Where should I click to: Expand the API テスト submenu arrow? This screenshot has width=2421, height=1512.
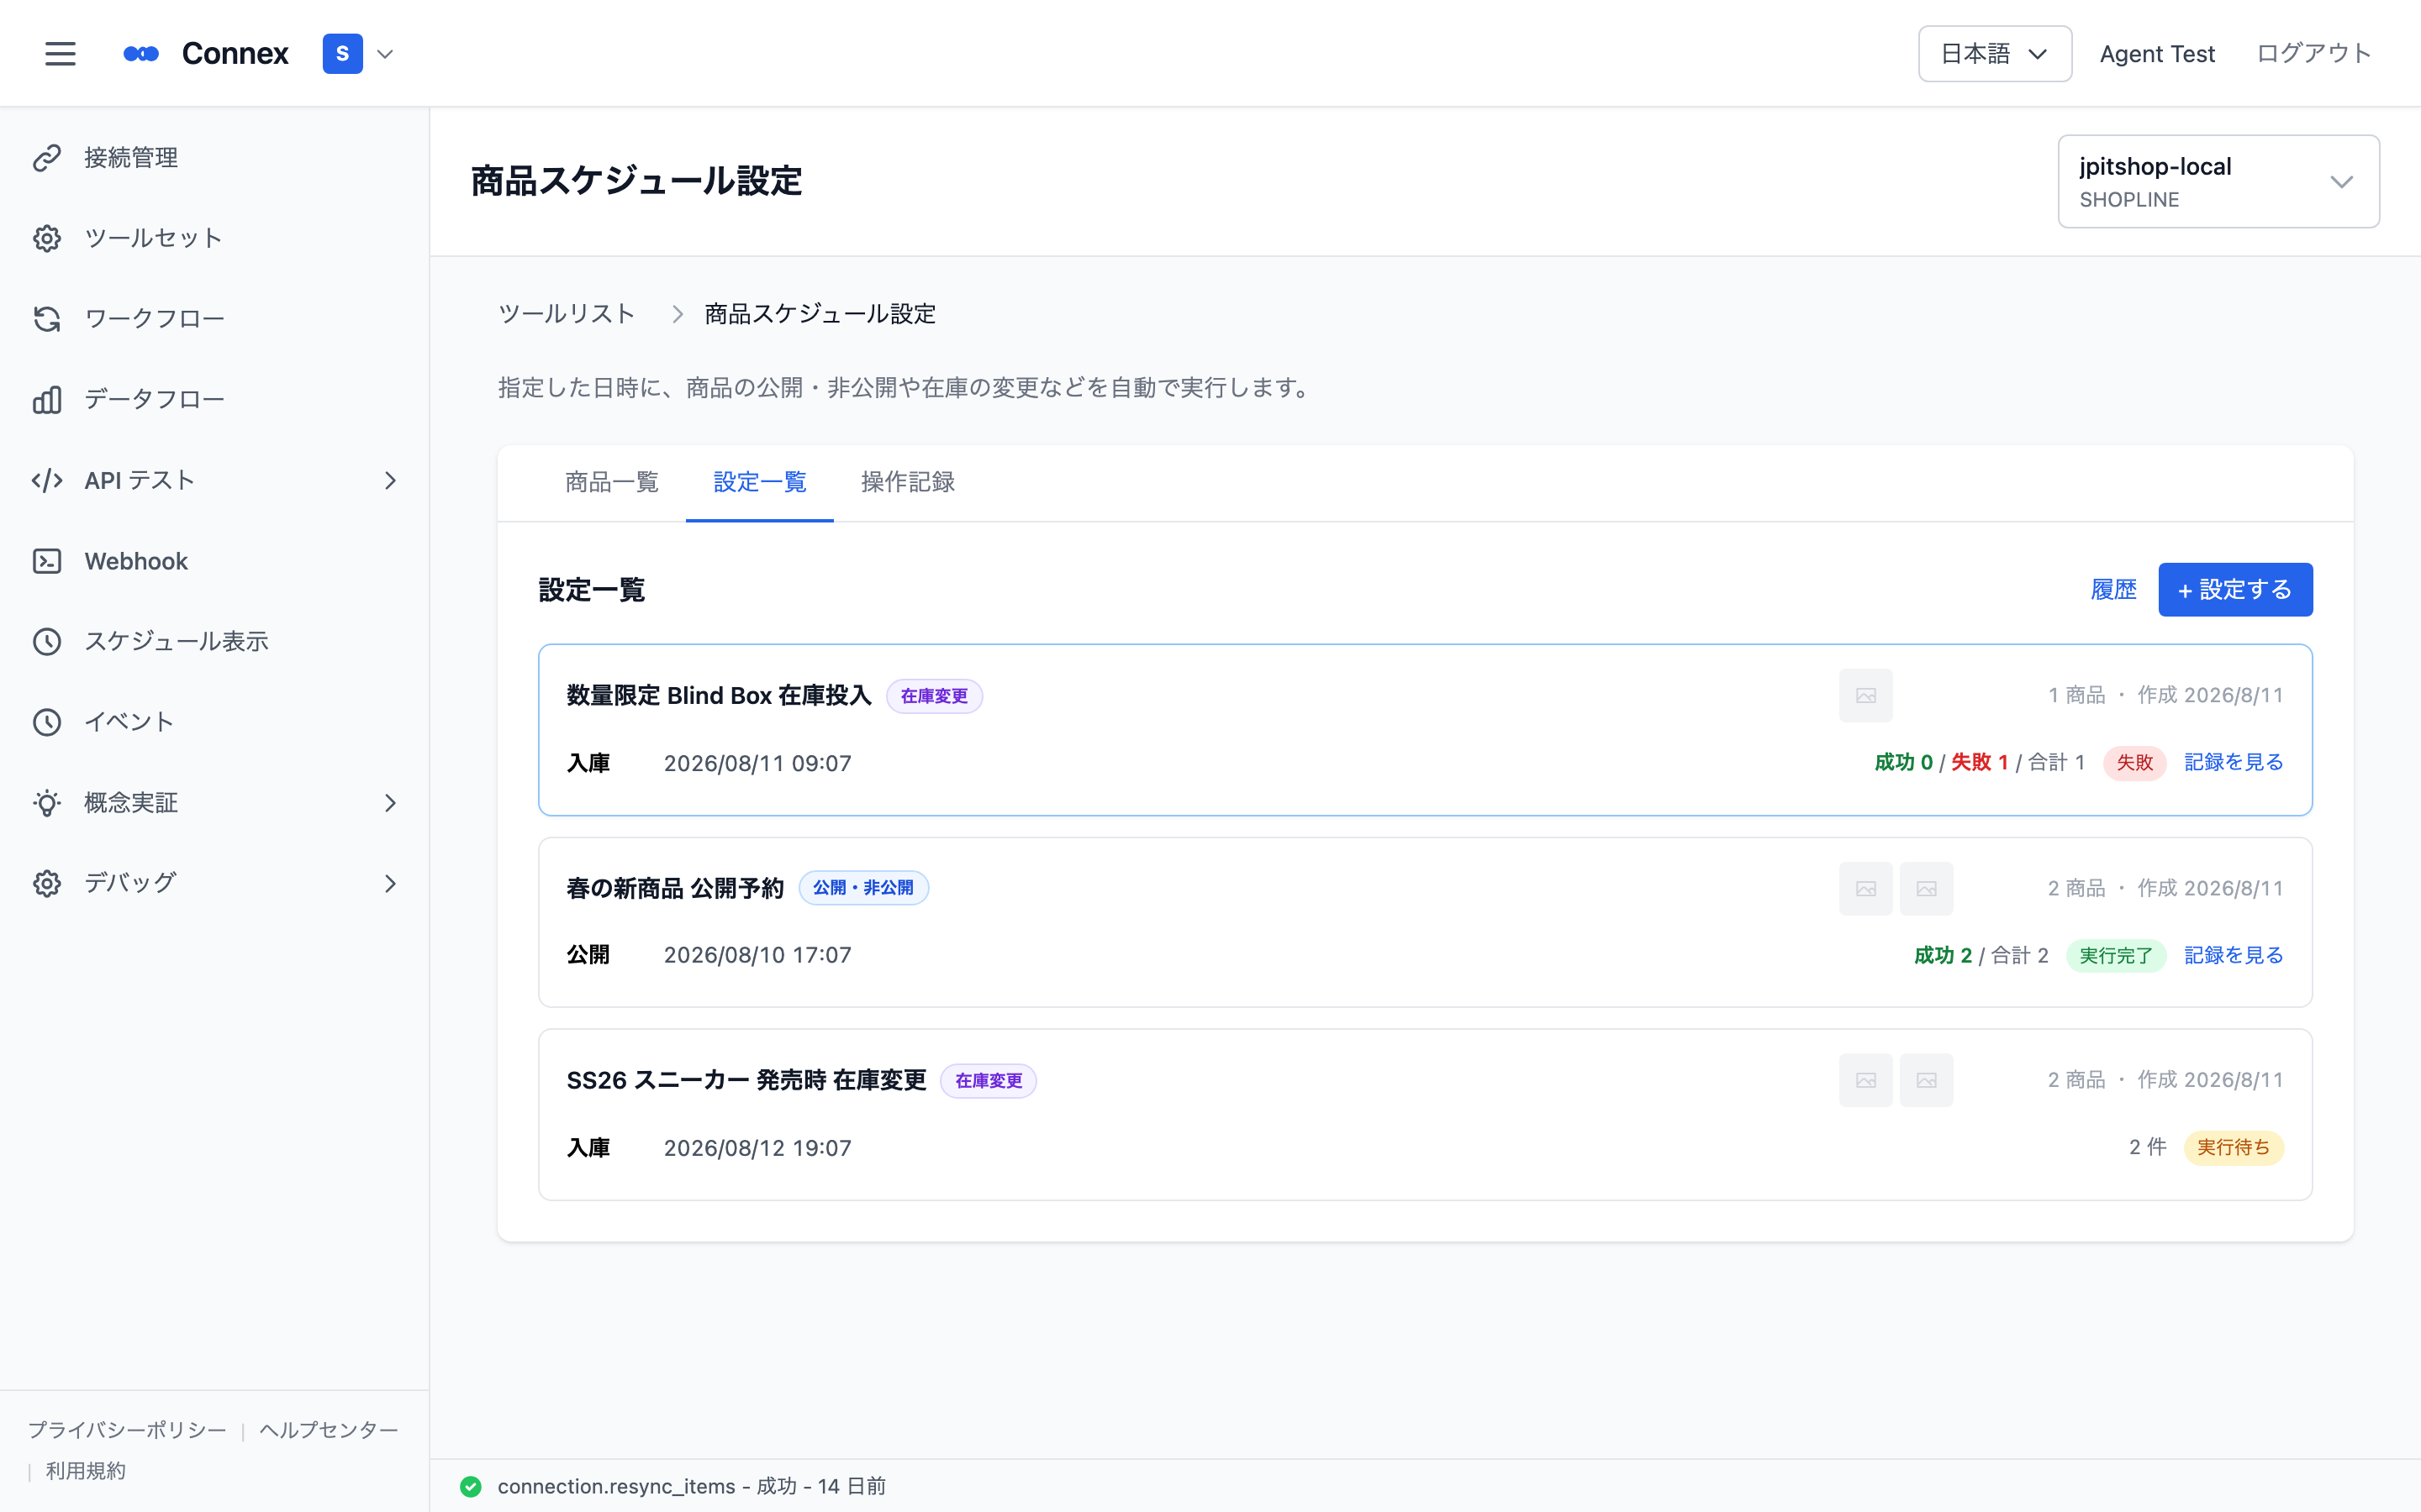(x=391, y=481)
